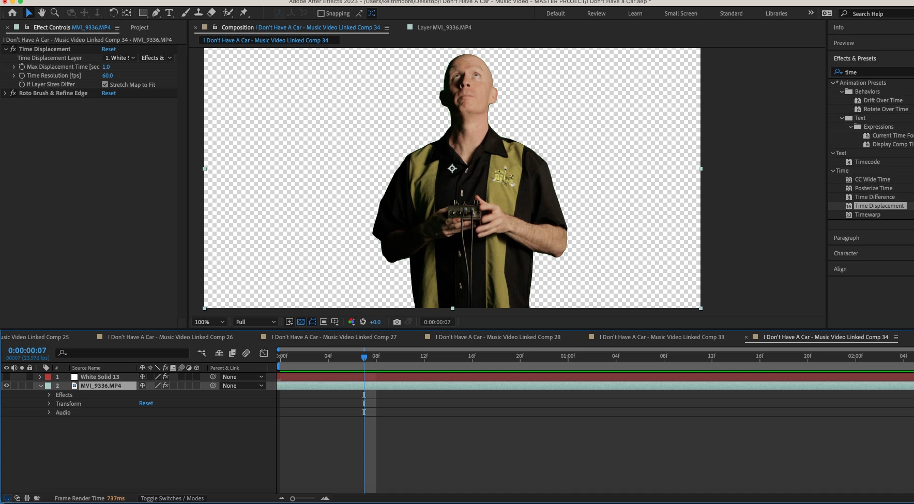Open the viewer magnification 100% dropdown

[209, 322]
